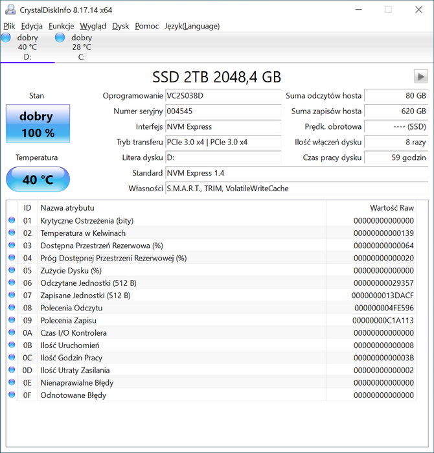Click the Czas pracy dysku value 59 godzin
Screen dimensions: 434x453
tap(396, 157)
